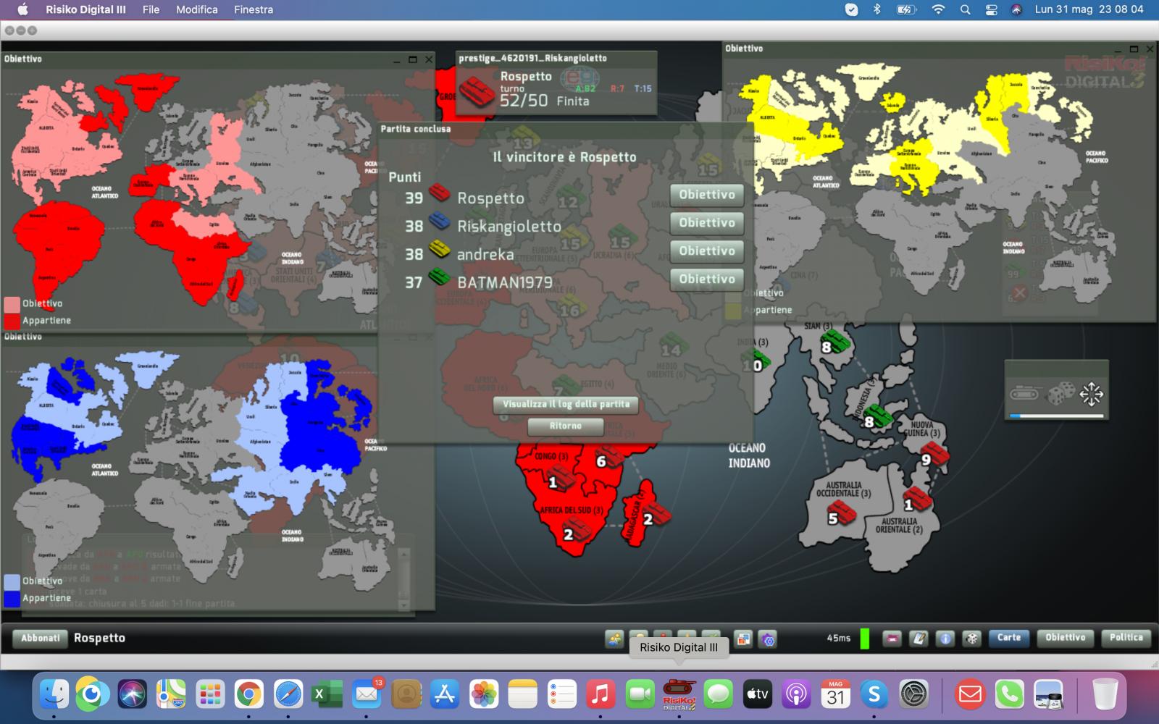Click the red tank on Australia Occidentale with 5
1159x724 pixels.
[x=841, y=513]
